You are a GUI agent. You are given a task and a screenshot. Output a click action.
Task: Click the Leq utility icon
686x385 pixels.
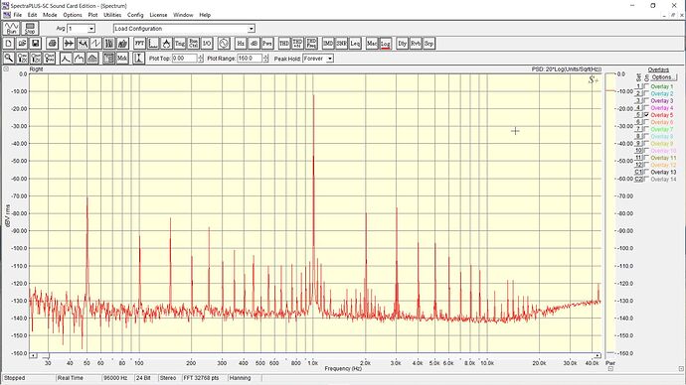click(x=355, y=44)
